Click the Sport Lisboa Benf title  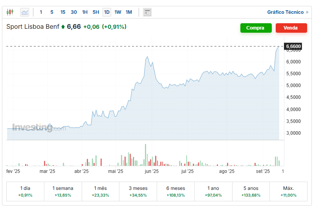click(33, 27)
